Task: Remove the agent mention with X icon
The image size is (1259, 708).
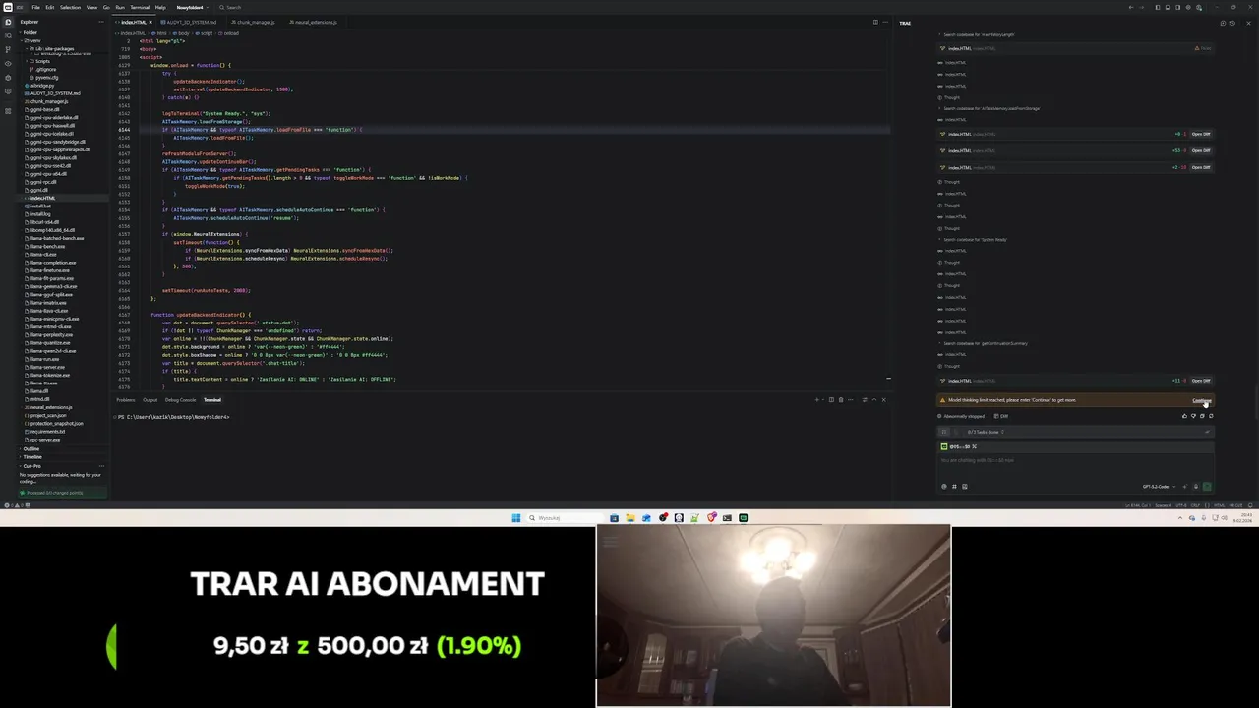Action: (975, 446)
